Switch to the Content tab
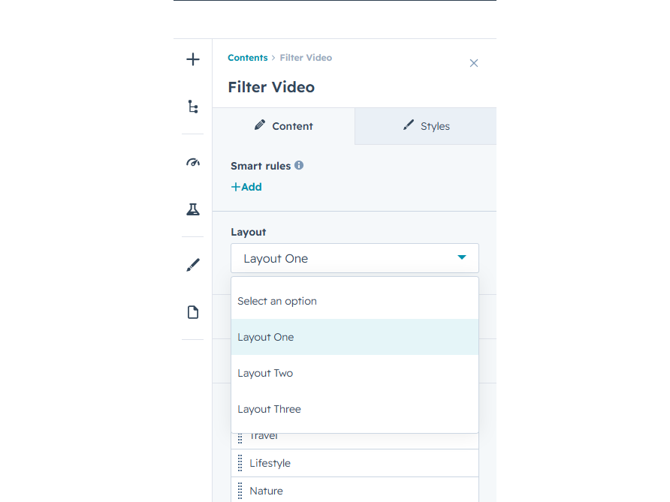This screenshot has height=502, width=670. coord(284,126)
